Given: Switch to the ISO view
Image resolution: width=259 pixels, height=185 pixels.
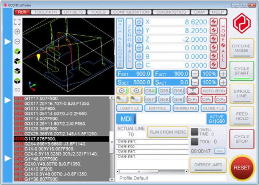Looking at the screenshot, I should tap(17, 90).
